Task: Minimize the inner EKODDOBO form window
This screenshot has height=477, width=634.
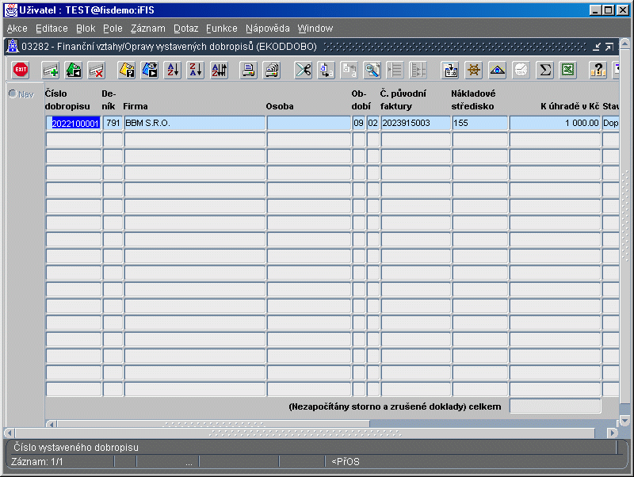Action: (x=597, y=47)
